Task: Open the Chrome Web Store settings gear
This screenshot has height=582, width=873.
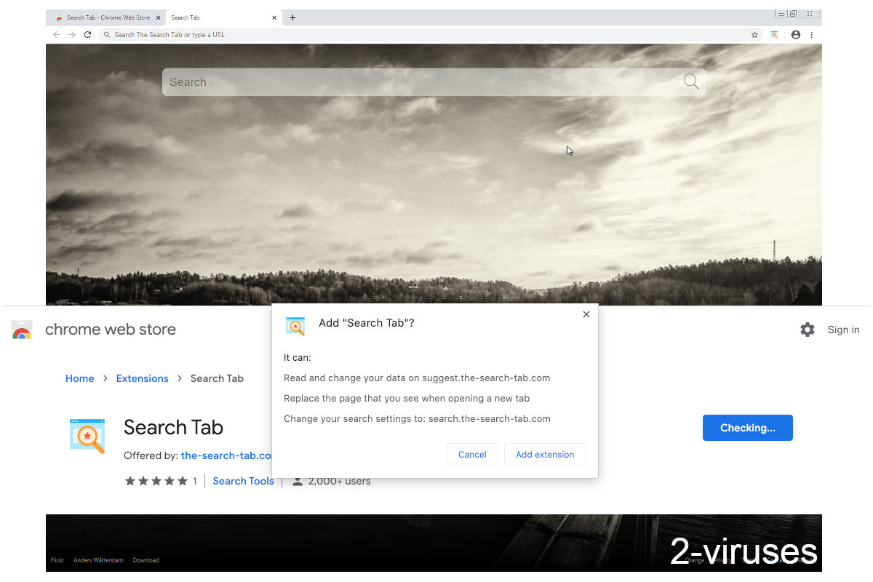Action: [808, 330]
